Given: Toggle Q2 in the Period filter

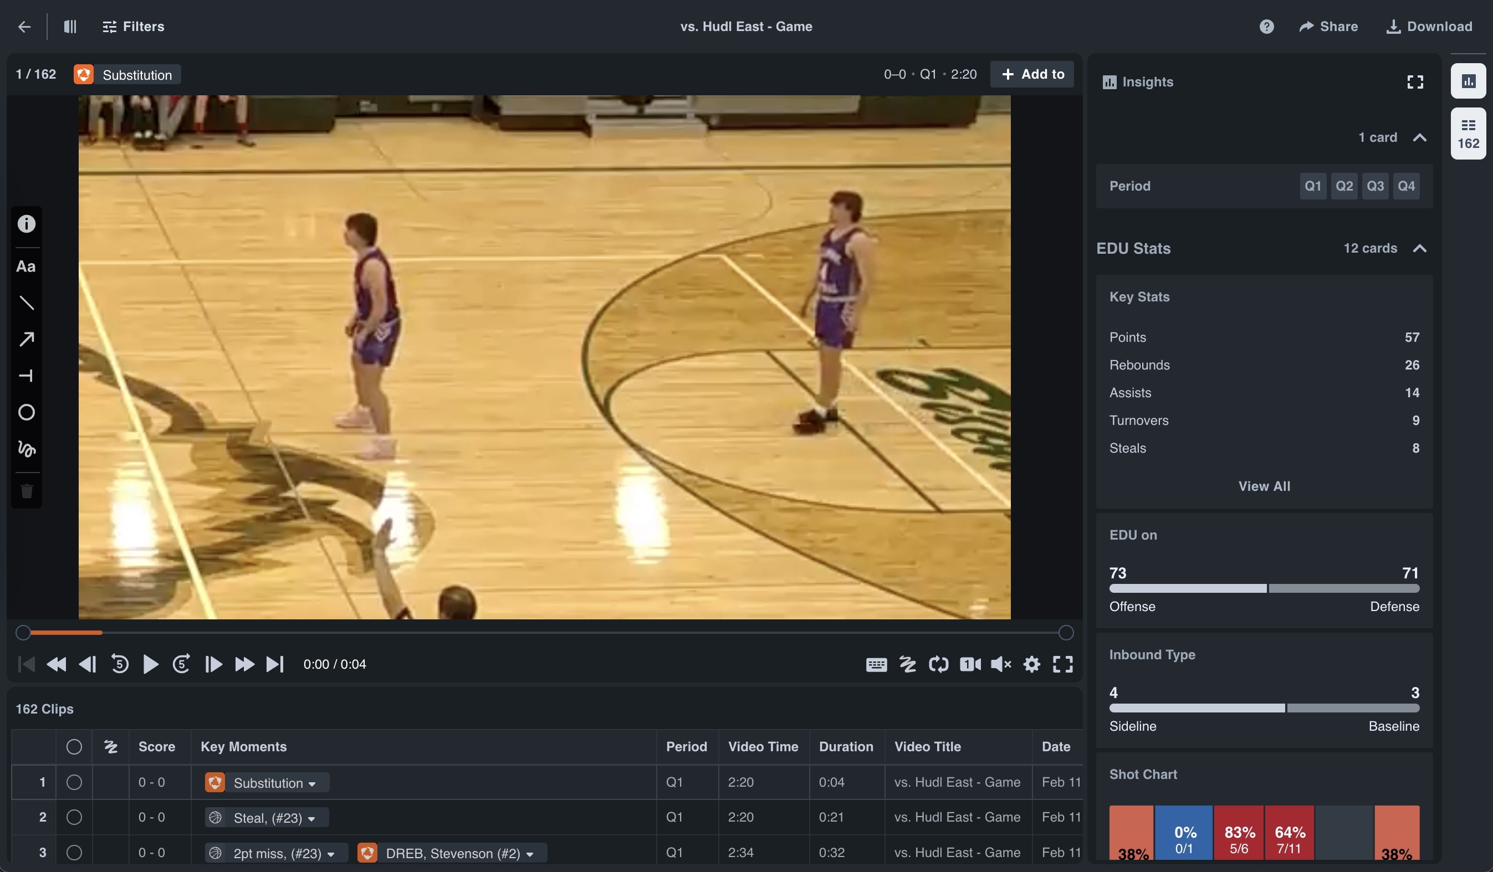Looking at the screenshot, I should 1344,186.
